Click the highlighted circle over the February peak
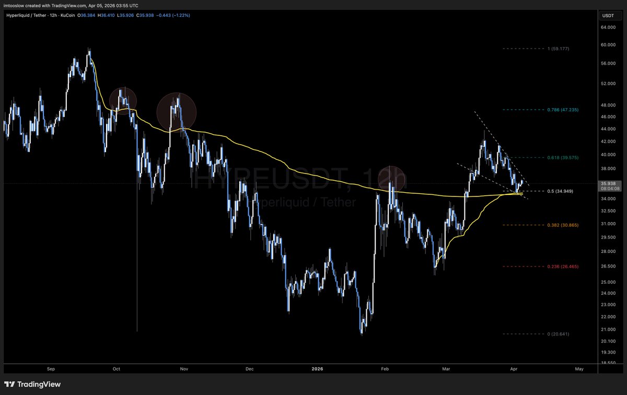Screen dimensions: 627x395 (x=391, y=179)
